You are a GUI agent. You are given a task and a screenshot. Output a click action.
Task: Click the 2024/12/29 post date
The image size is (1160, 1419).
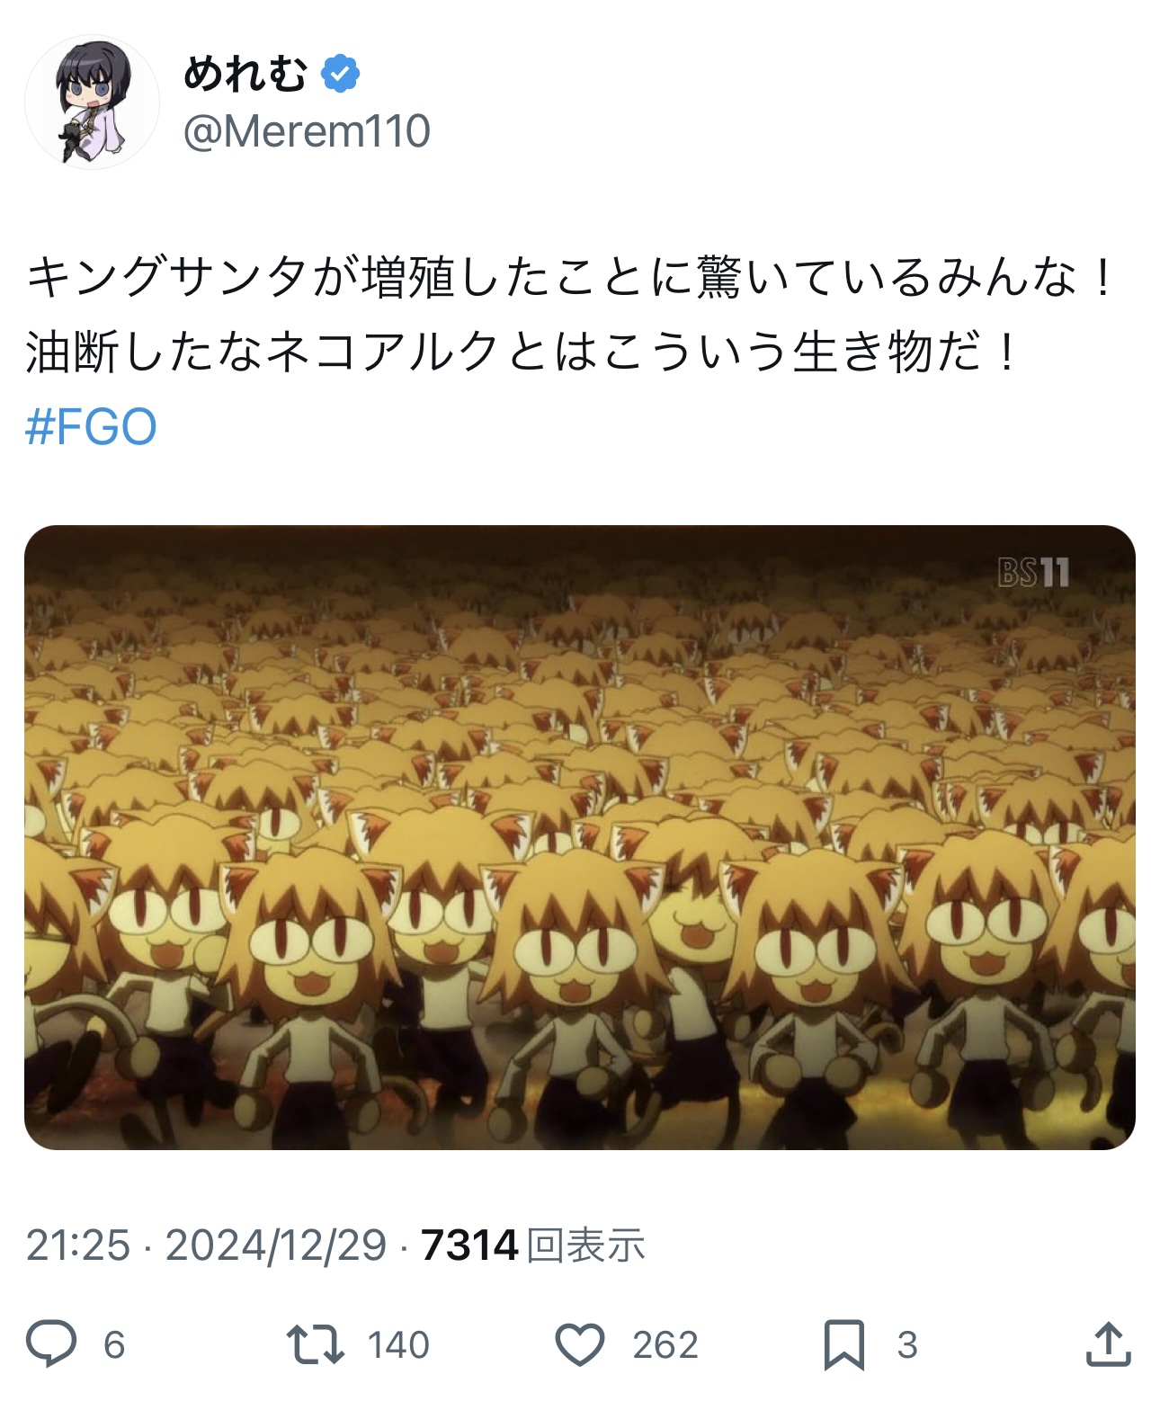point(276,1245)
